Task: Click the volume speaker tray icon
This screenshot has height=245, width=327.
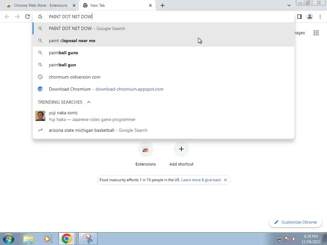Action: 295,239
